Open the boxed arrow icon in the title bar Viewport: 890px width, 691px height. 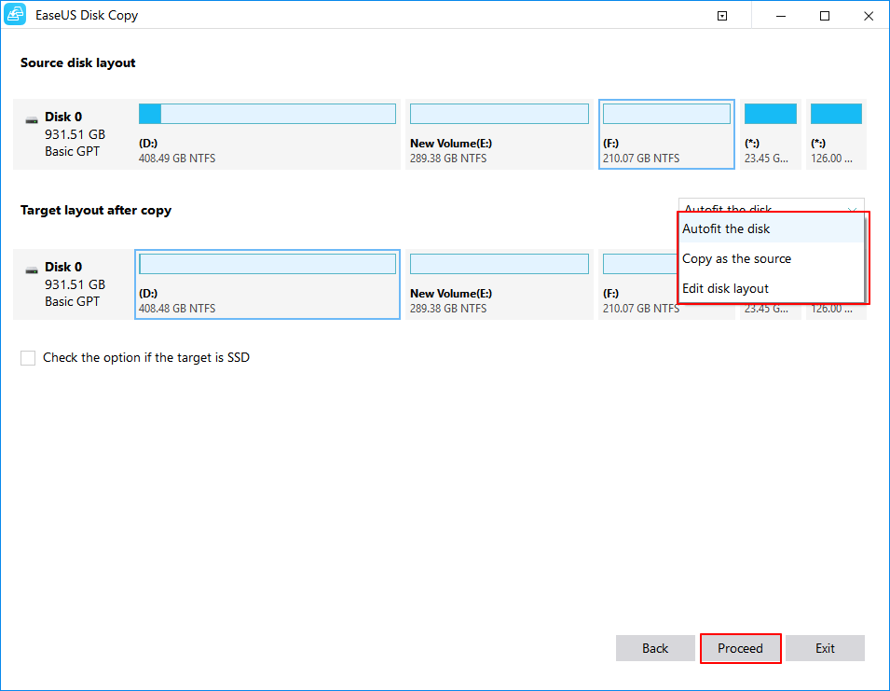722,15
